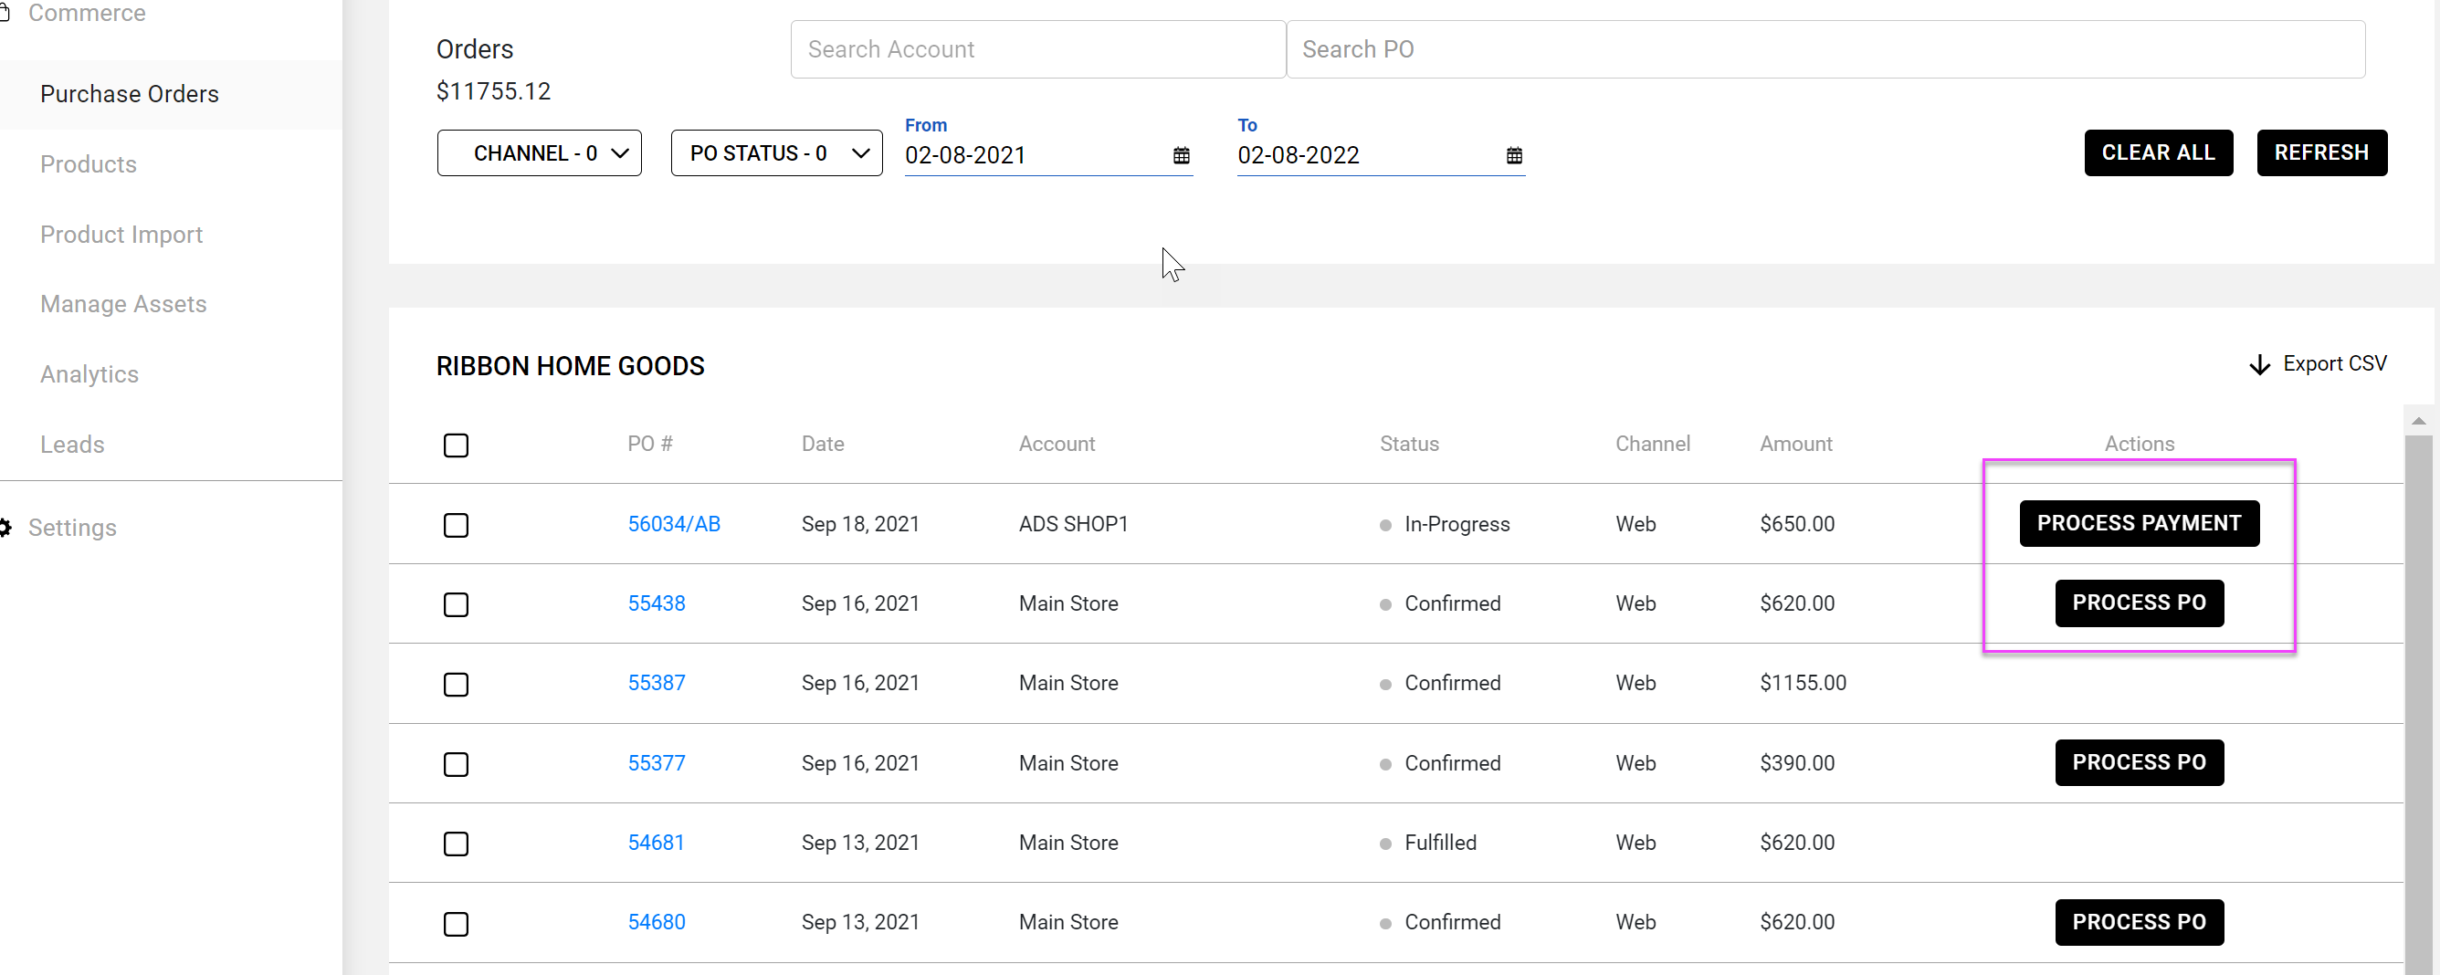Open purchase order link 55438
This screenshot has width=2440, height=975.
click(657, 604)
